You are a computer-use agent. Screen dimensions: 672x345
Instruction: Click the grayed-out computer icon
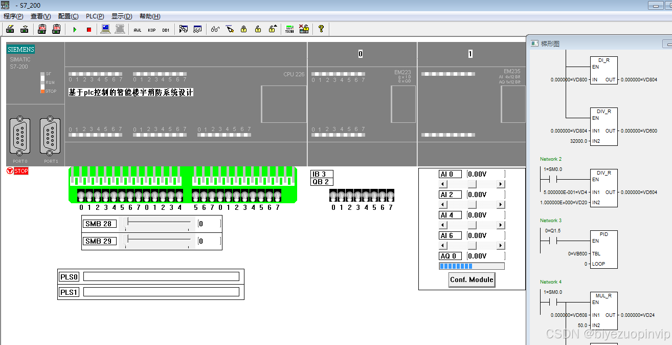pyautogui.click(x=120, y=29)
